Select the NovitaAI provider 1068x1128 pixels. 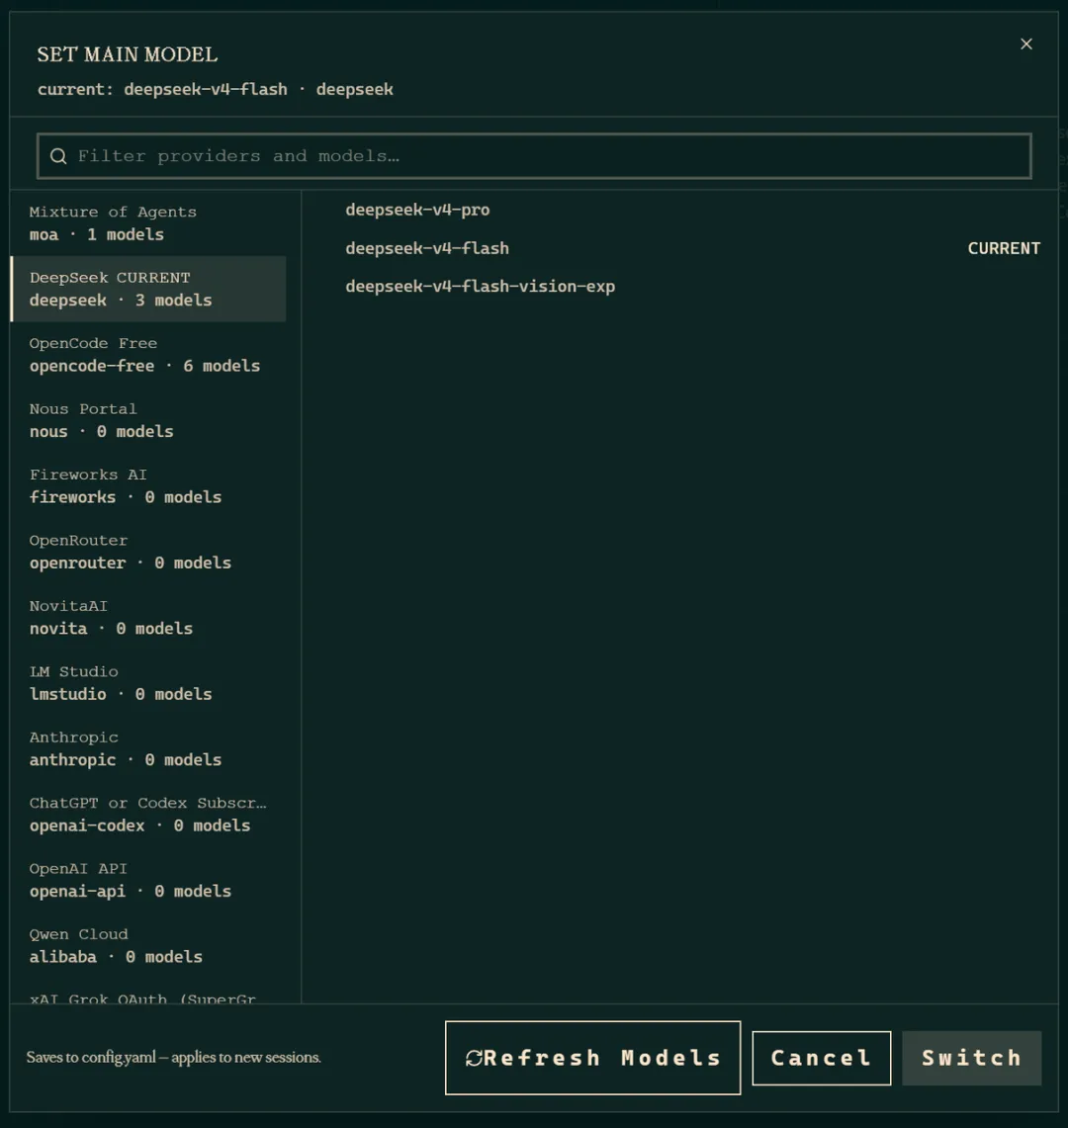coord(149,617)
